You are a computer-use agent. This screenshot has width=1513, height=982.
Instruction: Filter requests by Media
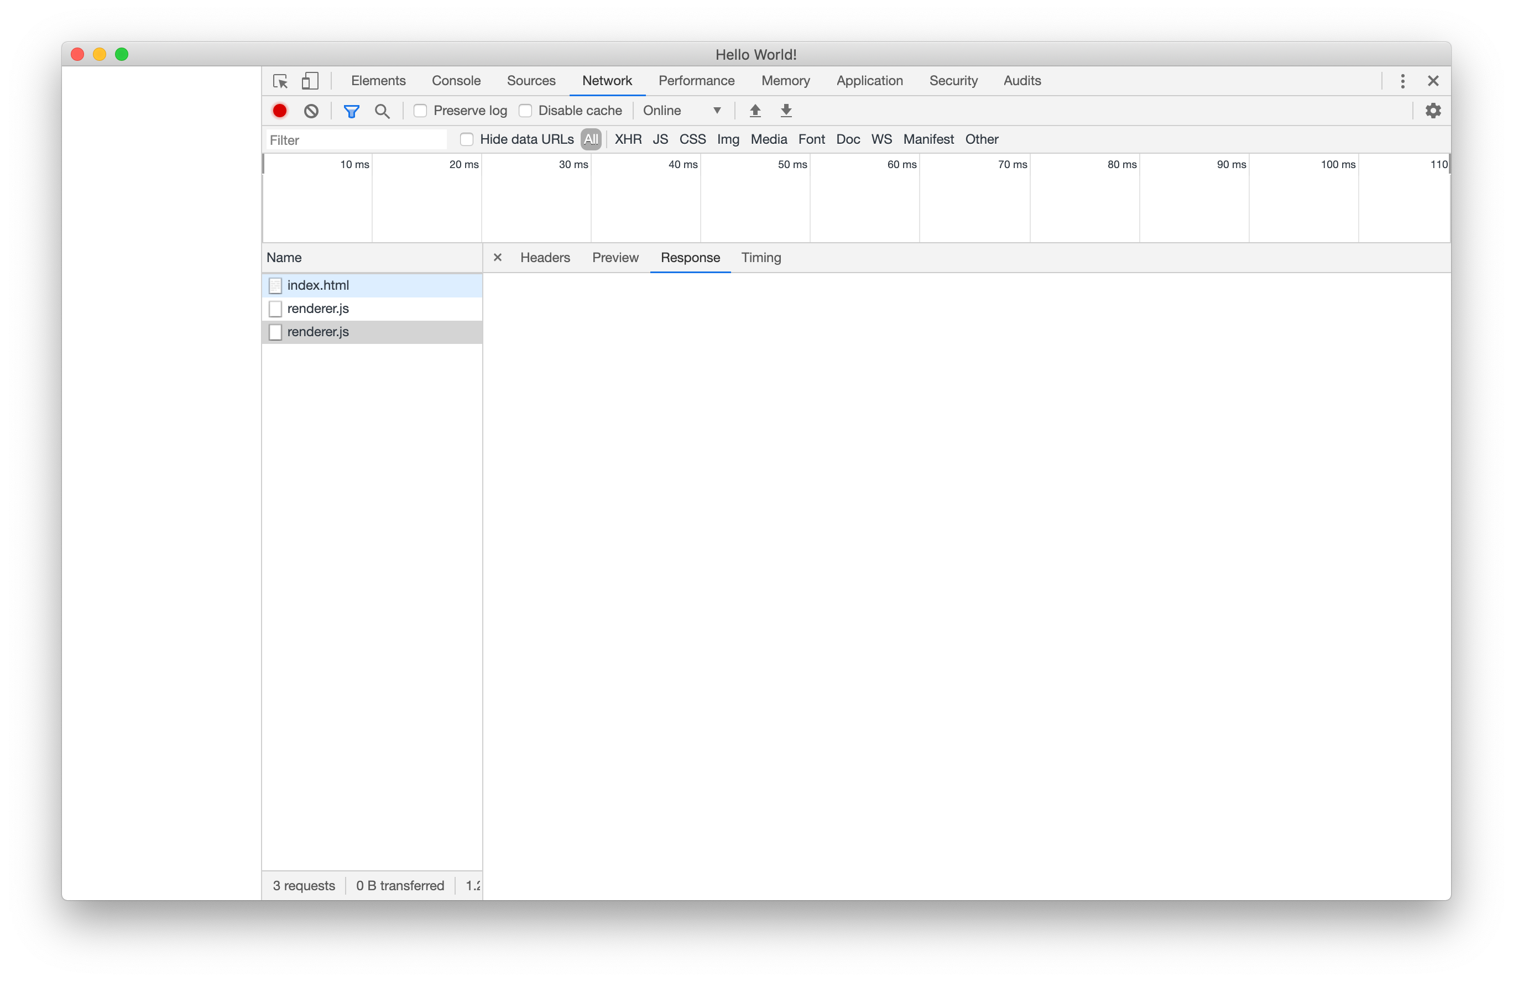click(769, 139)
